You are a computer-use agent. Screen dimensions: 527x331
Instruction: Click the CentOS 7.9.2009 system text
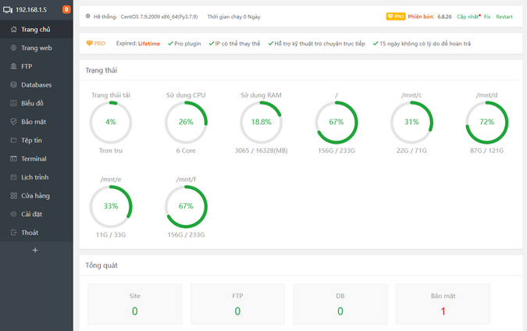[x=159, y=17]
